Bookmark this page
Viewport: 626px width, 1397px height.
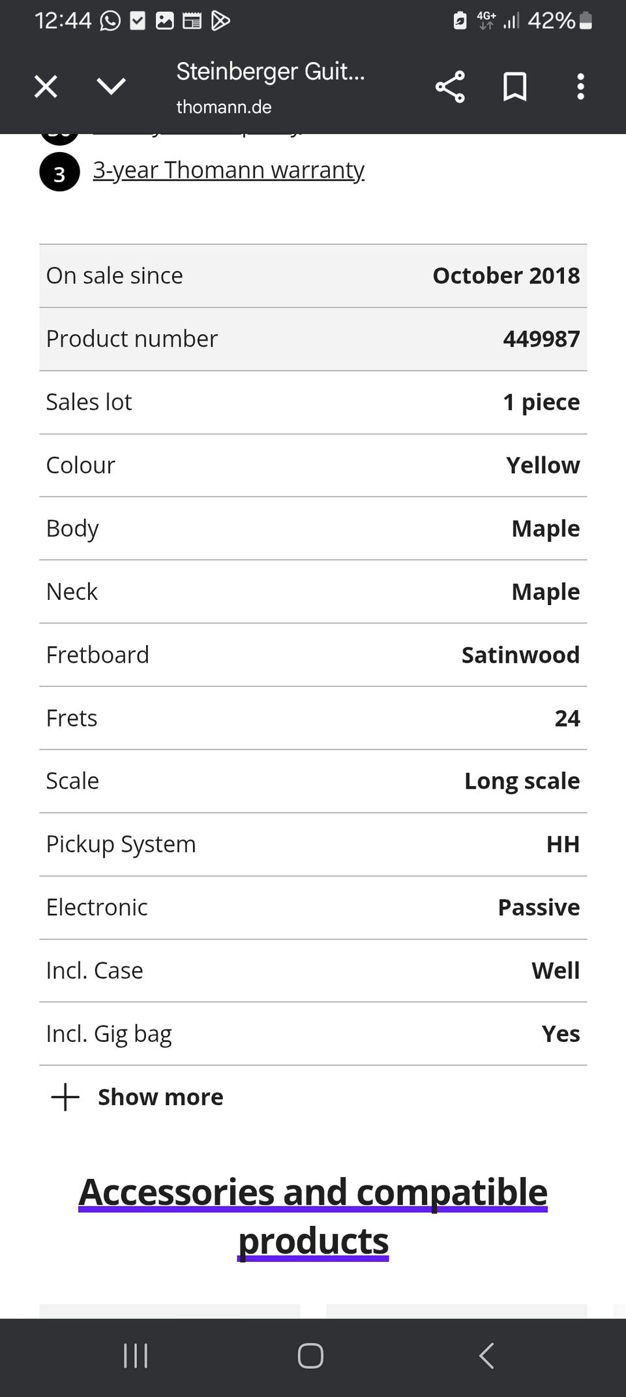514,86
